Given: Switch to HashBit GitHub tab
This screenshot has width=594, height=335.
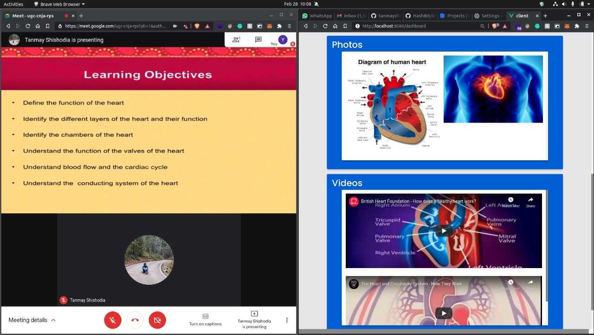Looking at the screenshot, I should (421, 15).
